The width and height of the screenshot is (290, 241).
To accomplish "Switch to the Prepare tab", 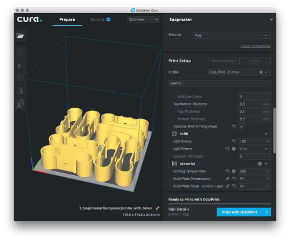I will click(x=67, y=19).
